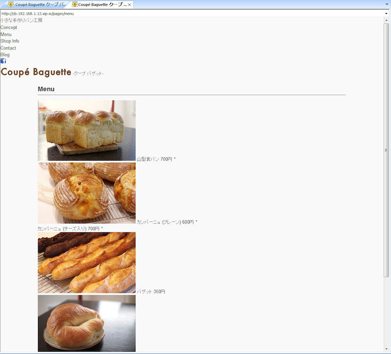
Task: Open the バゲット 350円 link
Action: pos(152,291)
